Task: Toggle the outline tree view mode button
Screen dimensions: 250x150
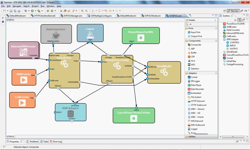Action: (x=239, y=20)
